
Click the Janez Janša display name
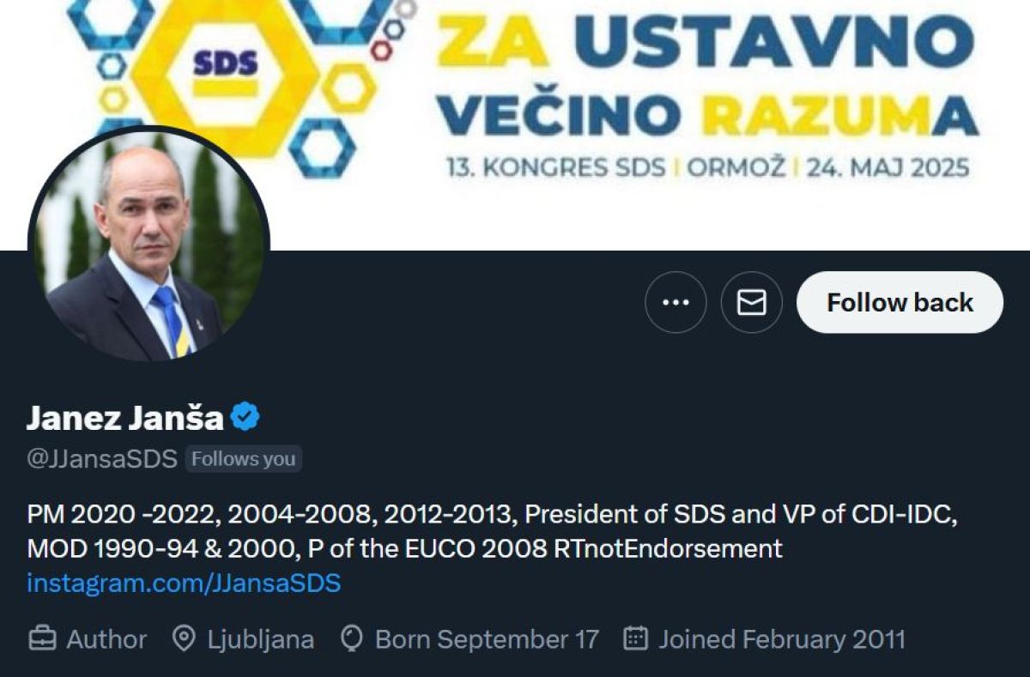click(125, 418)
